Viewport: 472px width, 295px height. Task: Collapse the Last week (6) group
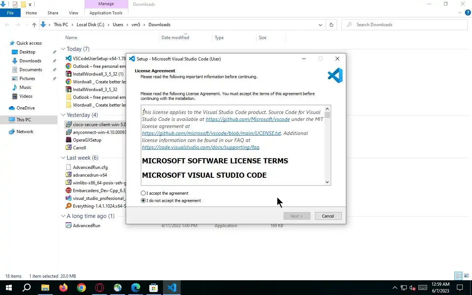(x=63, y=158)
